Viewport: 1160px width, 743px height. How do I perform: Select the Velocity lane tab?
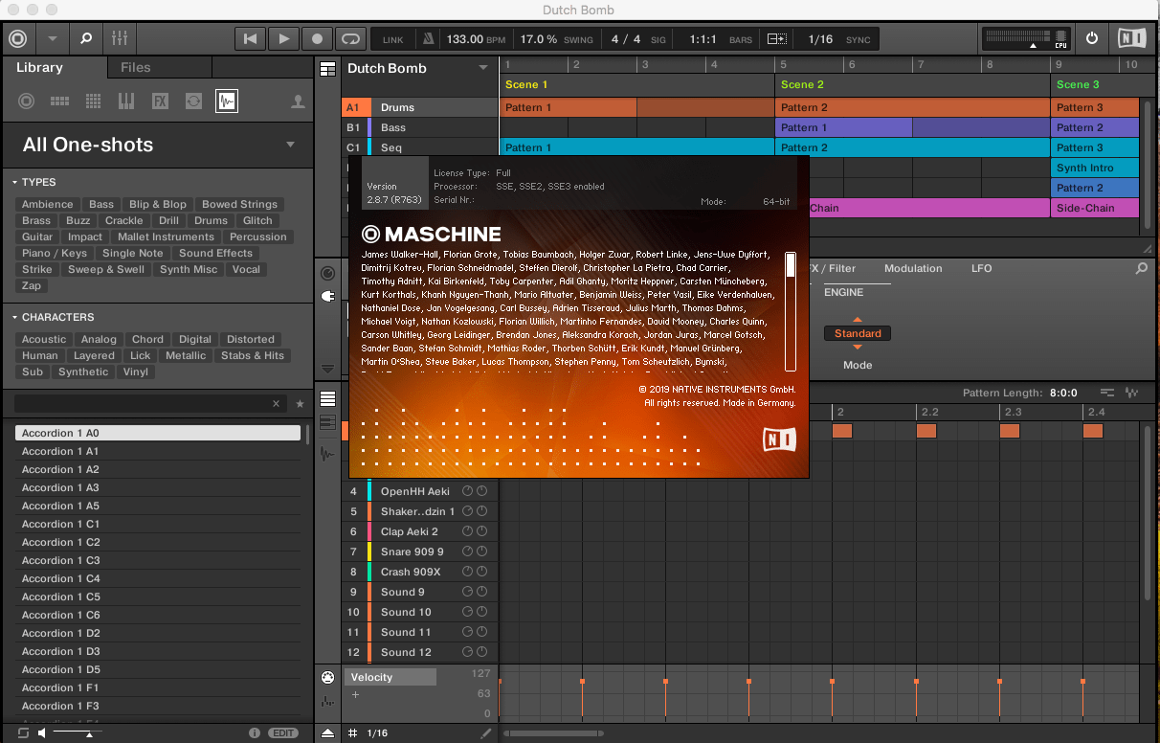390,677
